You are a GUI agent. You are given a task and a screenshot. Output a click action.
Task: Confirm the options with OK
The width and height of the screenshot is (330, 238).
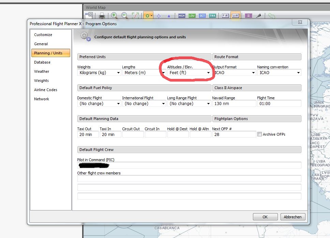pyautogui.click(x=265, y=217)
